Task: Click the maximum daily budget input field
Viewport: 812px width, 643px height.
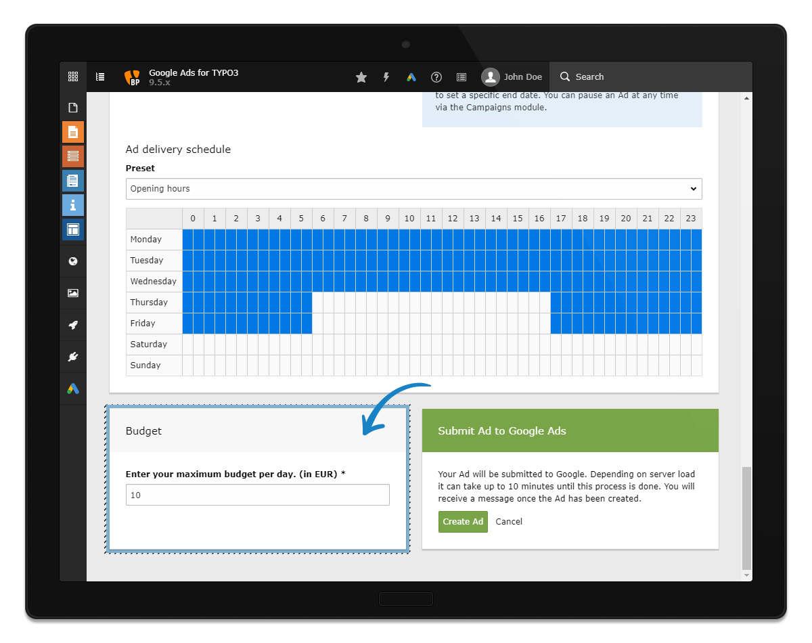Action: click(258, 495)
